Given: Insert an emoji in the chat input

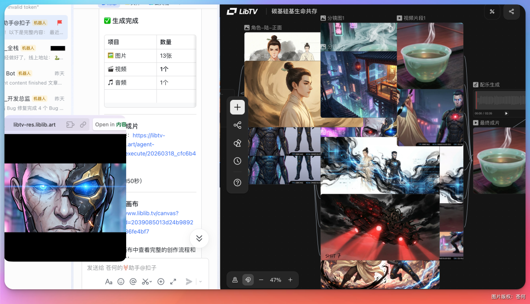Looking at the screenshot, I should (x=121, y=281).
